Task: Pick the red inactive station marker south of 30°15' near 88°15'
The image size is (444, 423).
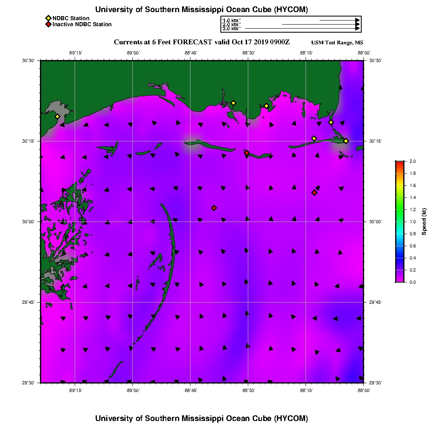Action: point(314,193)
